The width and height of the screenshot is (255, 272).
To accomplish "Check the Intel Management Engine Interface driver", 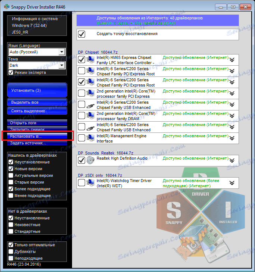I will pos(81,138).
